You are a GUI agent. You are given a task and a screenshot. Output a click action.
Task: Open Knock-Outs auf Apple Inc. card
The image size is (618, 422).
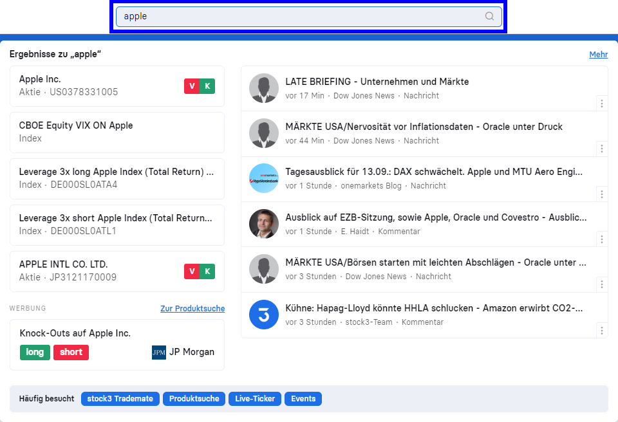point(117,345)
